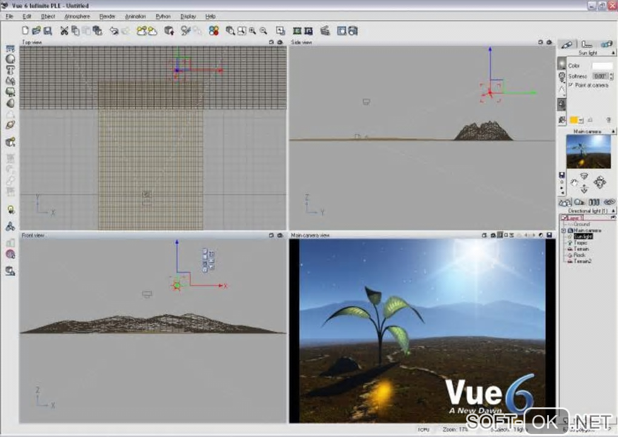Switch to the animation tab in properties panel
618x437 pixels.
pos(606,44)
